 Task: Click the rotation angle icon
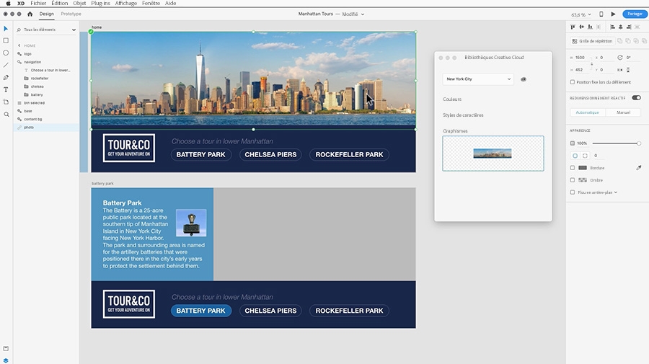(619, 58)
